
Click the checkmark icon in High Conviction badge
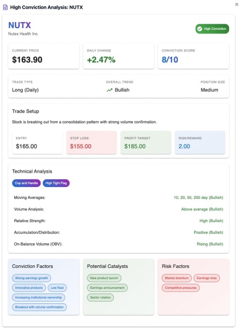(200, 29)
